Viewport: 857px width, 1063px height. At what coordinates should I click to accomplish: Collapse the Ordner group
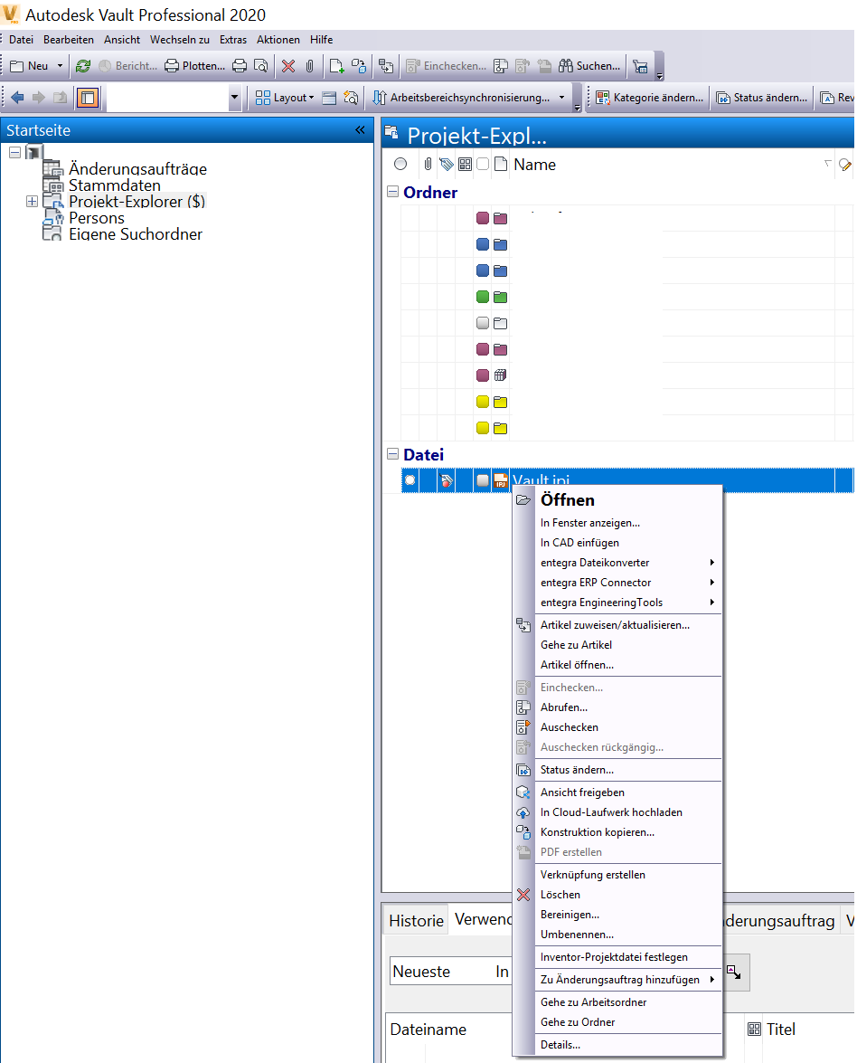(x=393, y=192)
